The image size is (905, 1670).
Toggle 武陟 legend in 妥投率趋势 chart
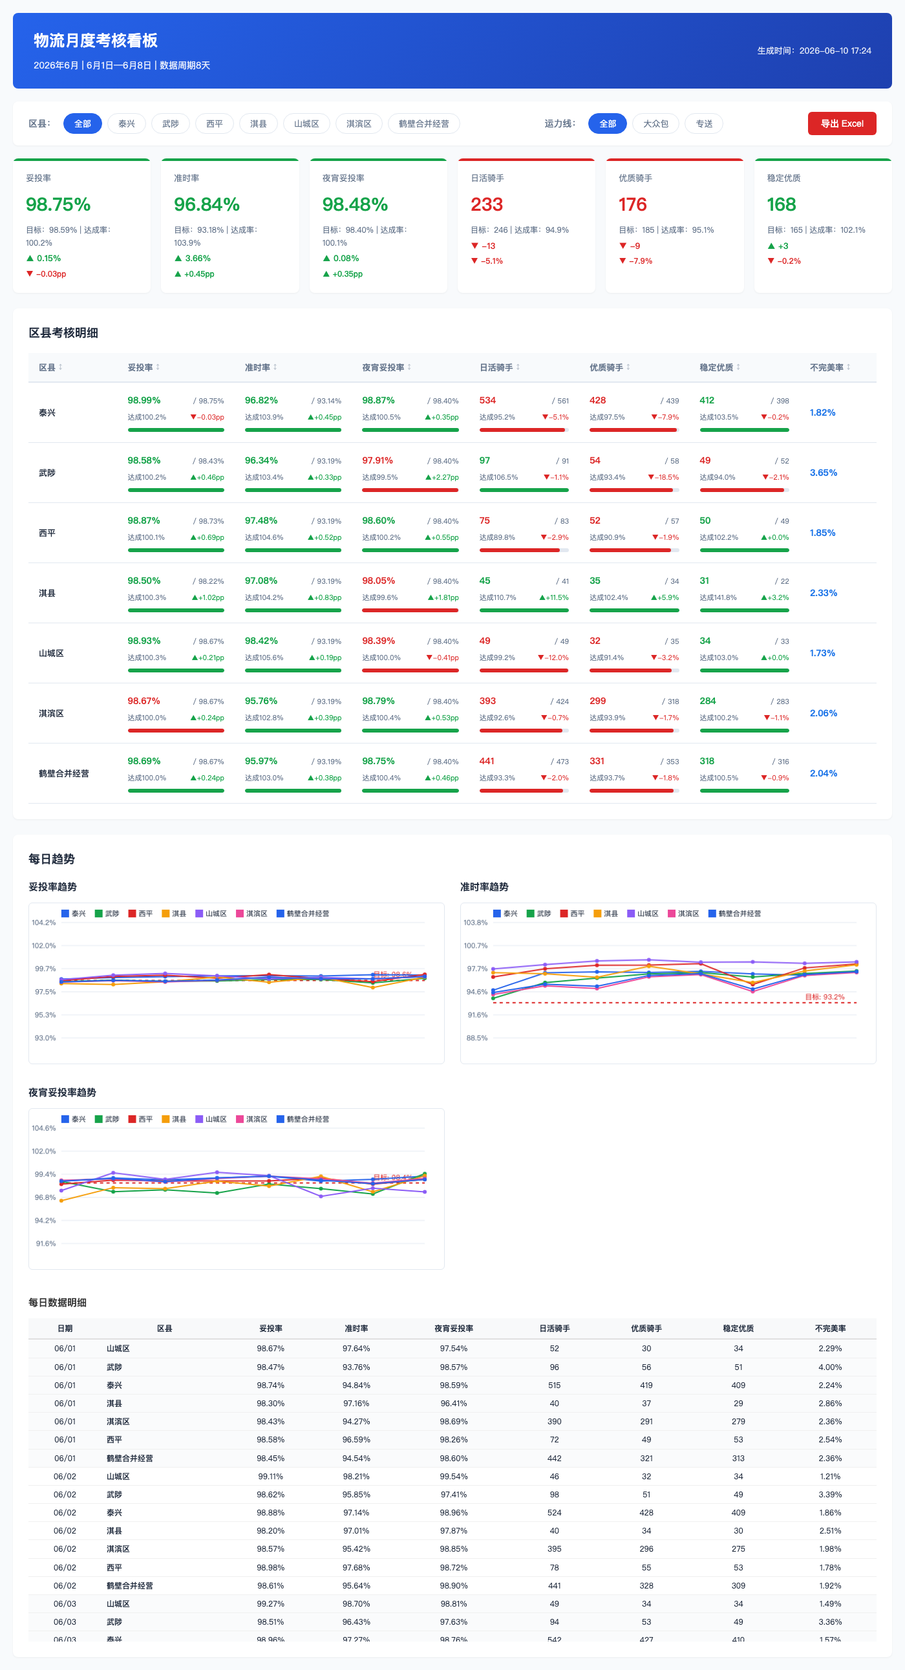click(107, 914)
